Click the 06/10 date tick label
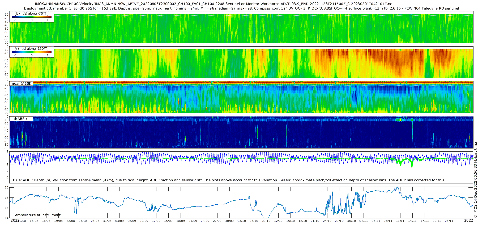The height and width of the screenshot is (225, 478). (x=254, y=221)
